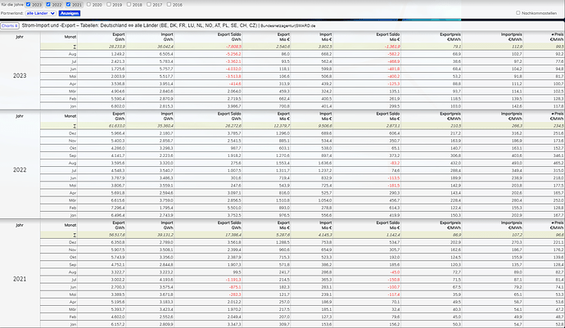
Task: Click the 2022 sum Export value 61.633,0
Action: coord(117,126)
